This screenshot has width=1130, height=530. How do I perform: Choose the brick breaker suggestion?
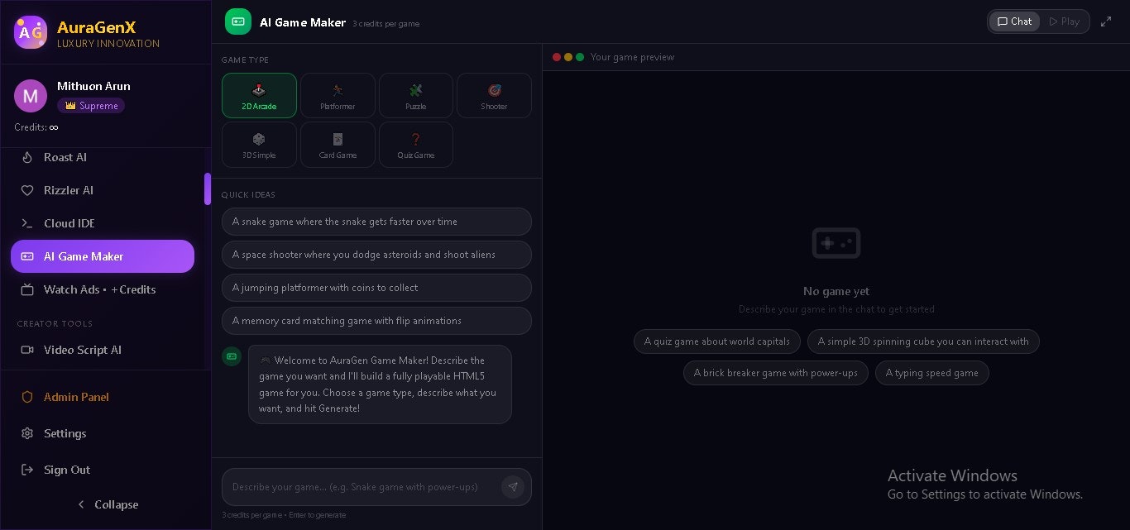click(x=776, y=373)
